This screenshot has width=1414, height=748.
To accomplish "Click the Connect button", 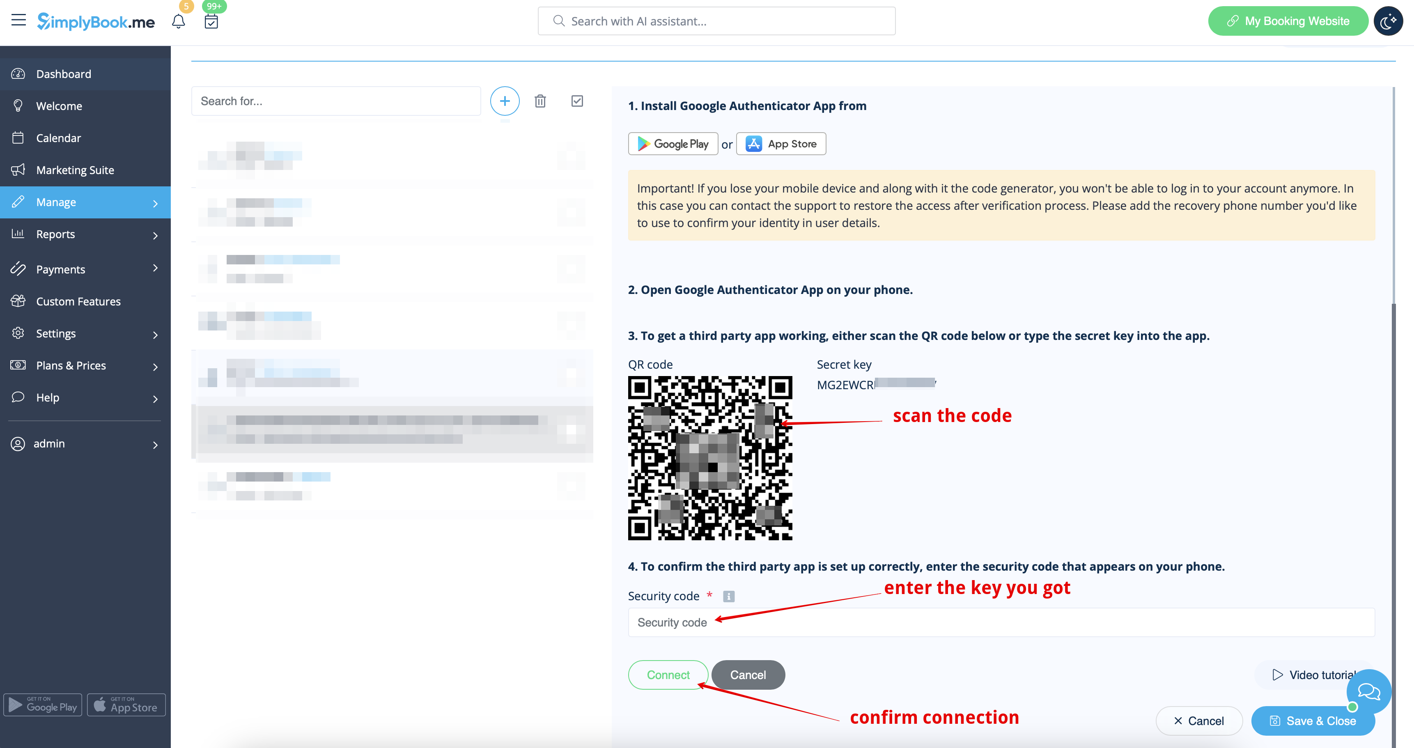I will pyautogui.click(x=668, y=675).
